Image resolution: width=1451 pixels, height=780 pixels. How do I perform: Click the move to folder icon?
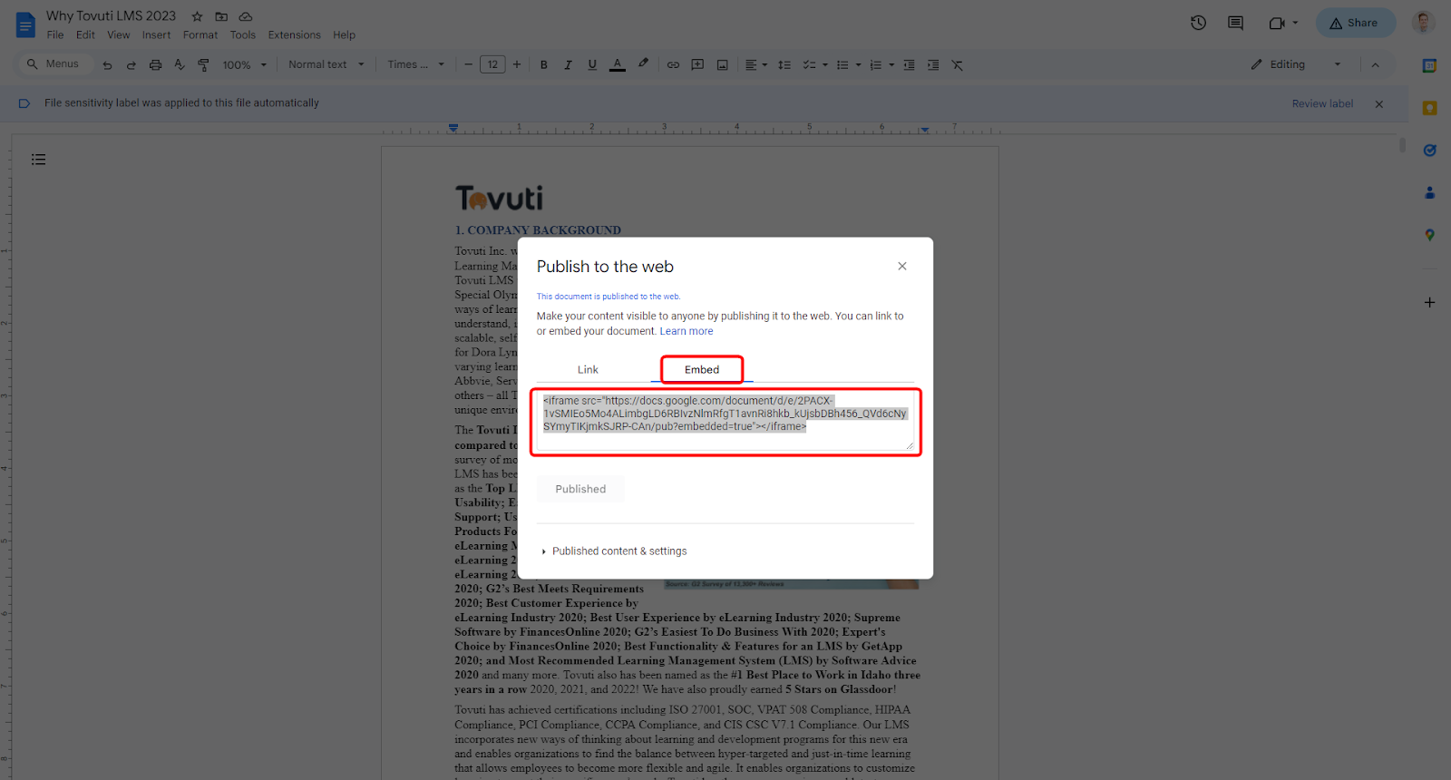point(221,16)
